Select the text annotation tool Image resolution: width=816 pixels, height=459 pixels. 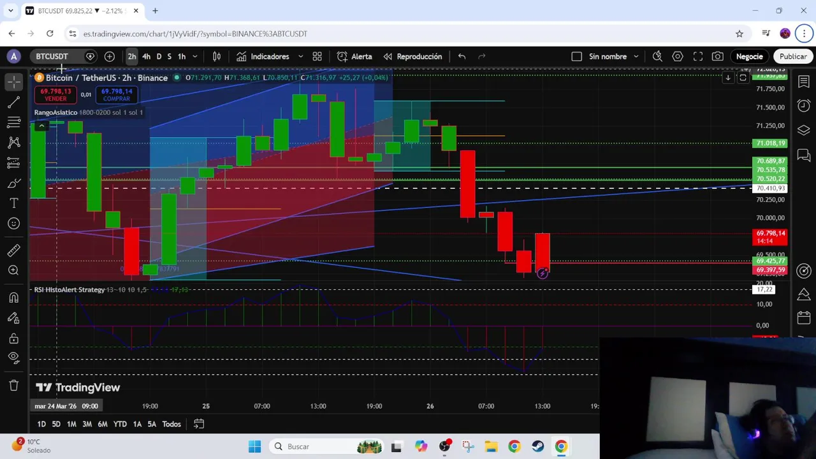click(x=14, y=203)
